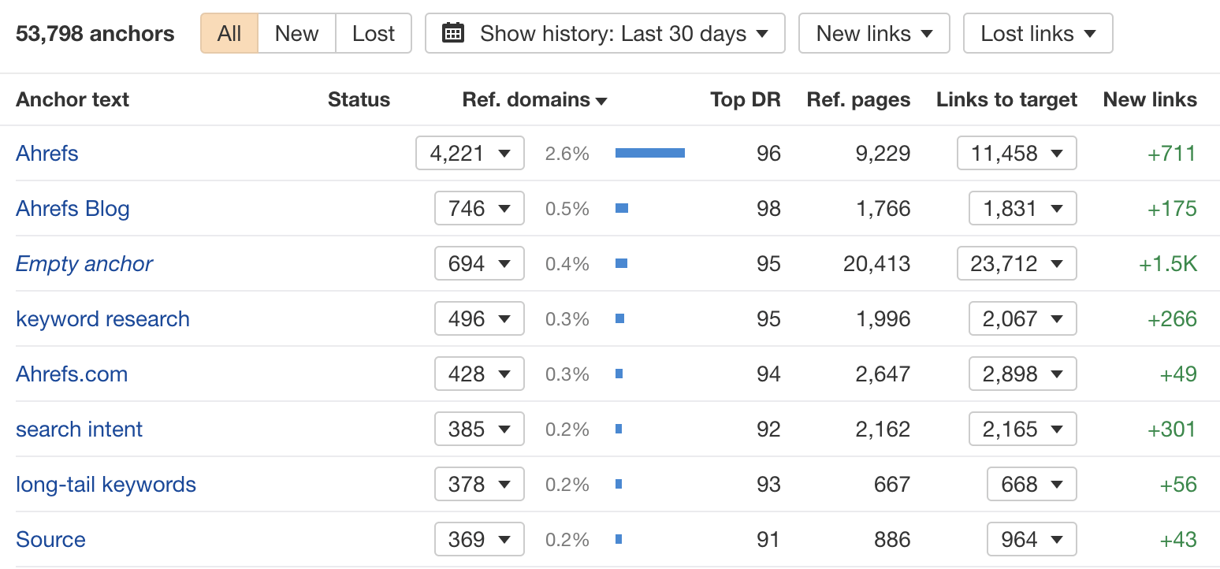Sort by the Ref. domains column header

(x=535, y=100)
